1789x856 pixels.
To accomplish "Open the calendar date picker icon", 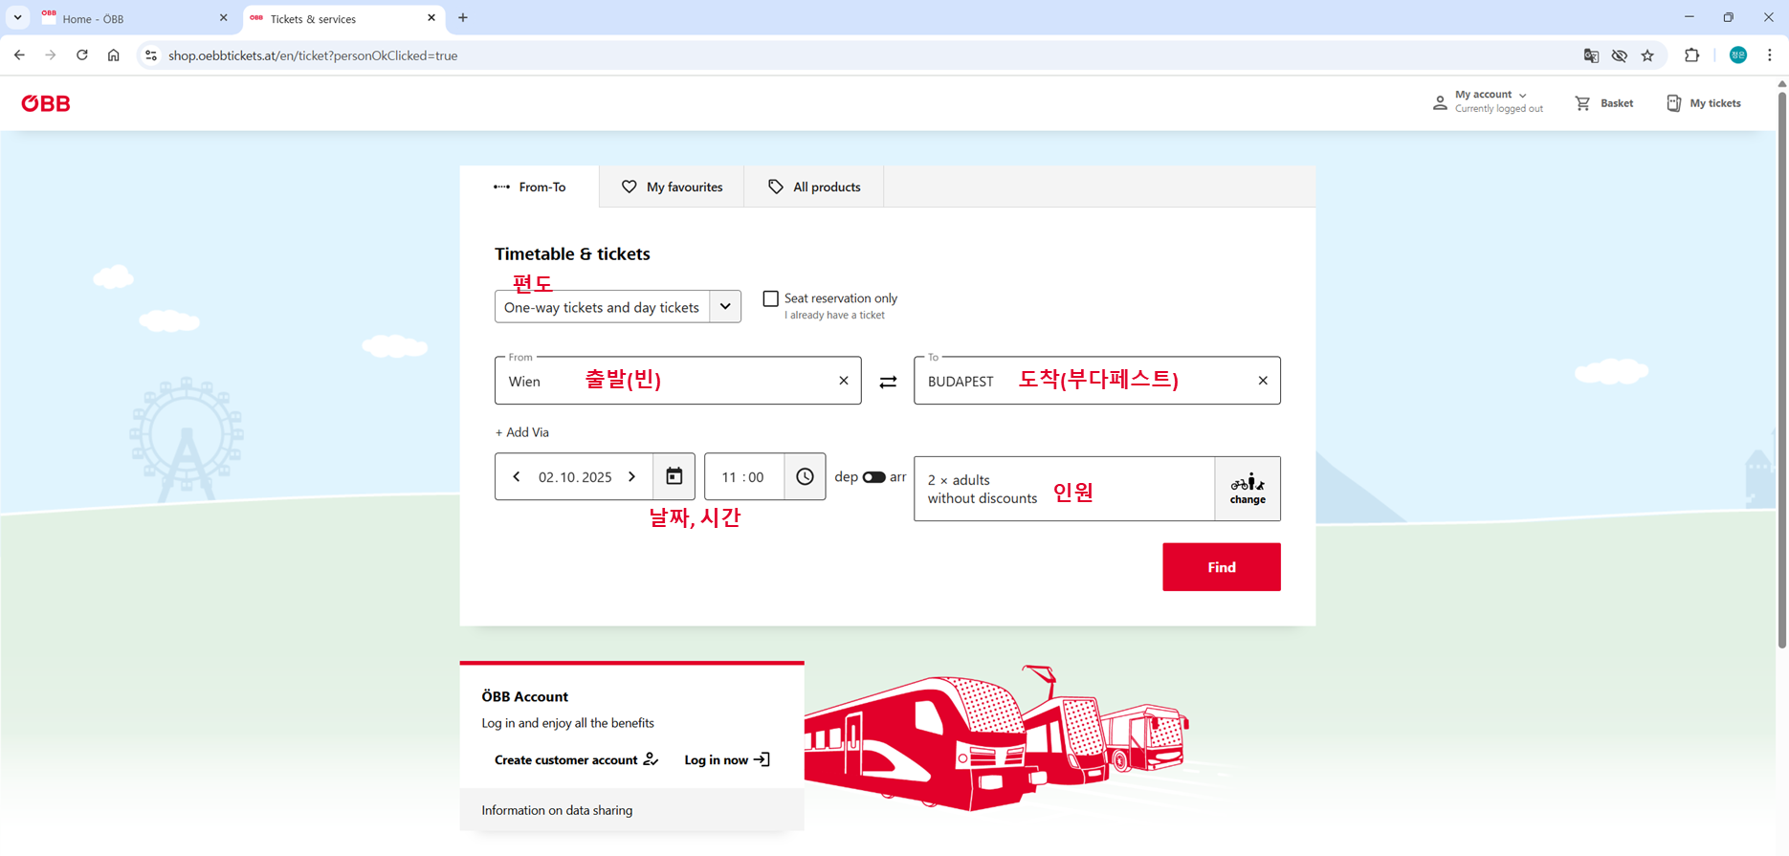I will click(x=674, y=476).
